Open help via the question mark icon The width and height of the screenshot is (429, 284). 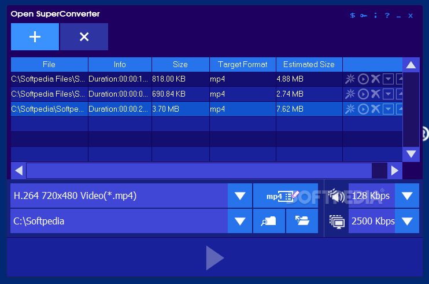(x=387, y=16)
